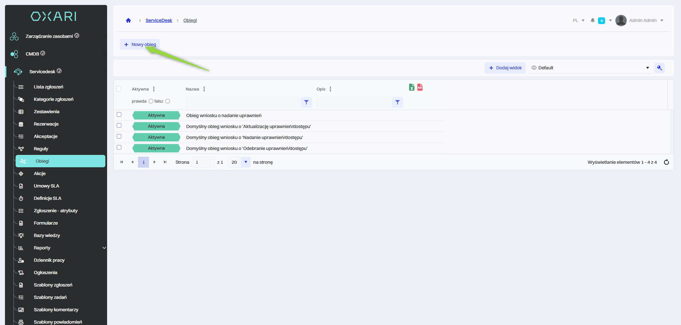Open the items per page dropdown
This screenshot has width=681, height=325.
(245, 162)
